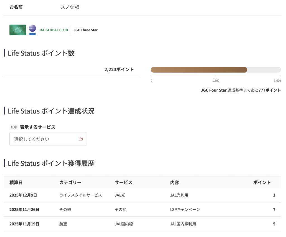Image resolution: width=286 pixels, height=237 pixels.
Task: Click the brown Life Status progress bar
Action: [x=199, y=70]
